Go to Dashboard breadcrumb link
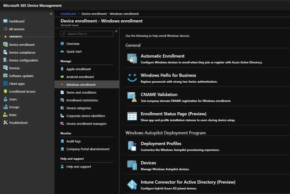The height and width of the screenshot is (194, 290). [68, 14]
